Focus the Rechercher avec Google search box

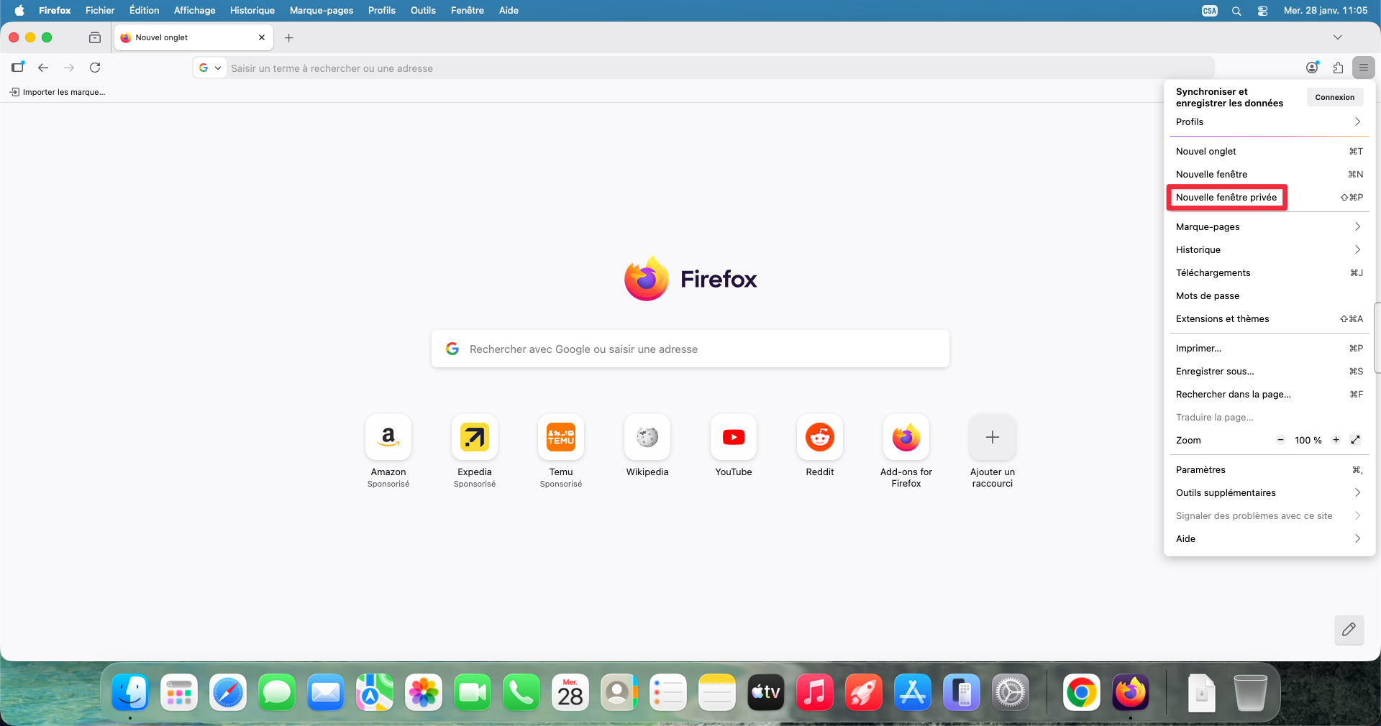pyautogui.click(x=690, y=349)
